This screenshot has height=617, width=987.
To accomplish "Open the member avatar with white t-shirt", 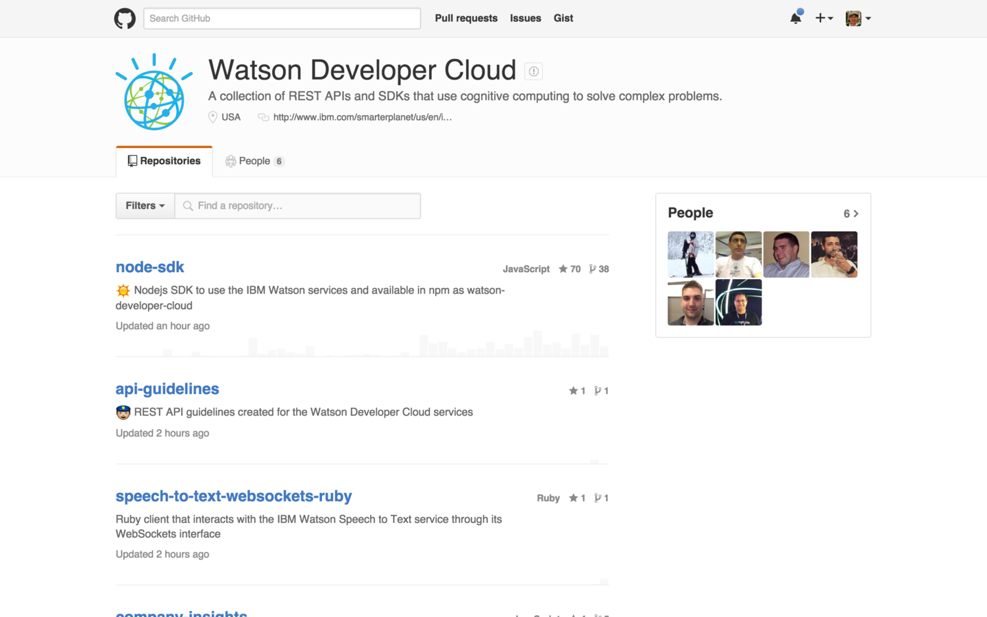I will (x=739, y=254).
